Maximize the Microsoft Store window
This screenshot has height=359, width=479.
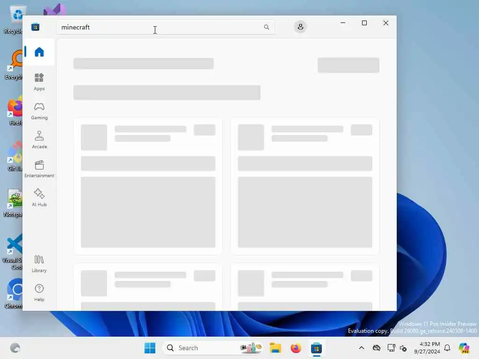coord(364,23)
